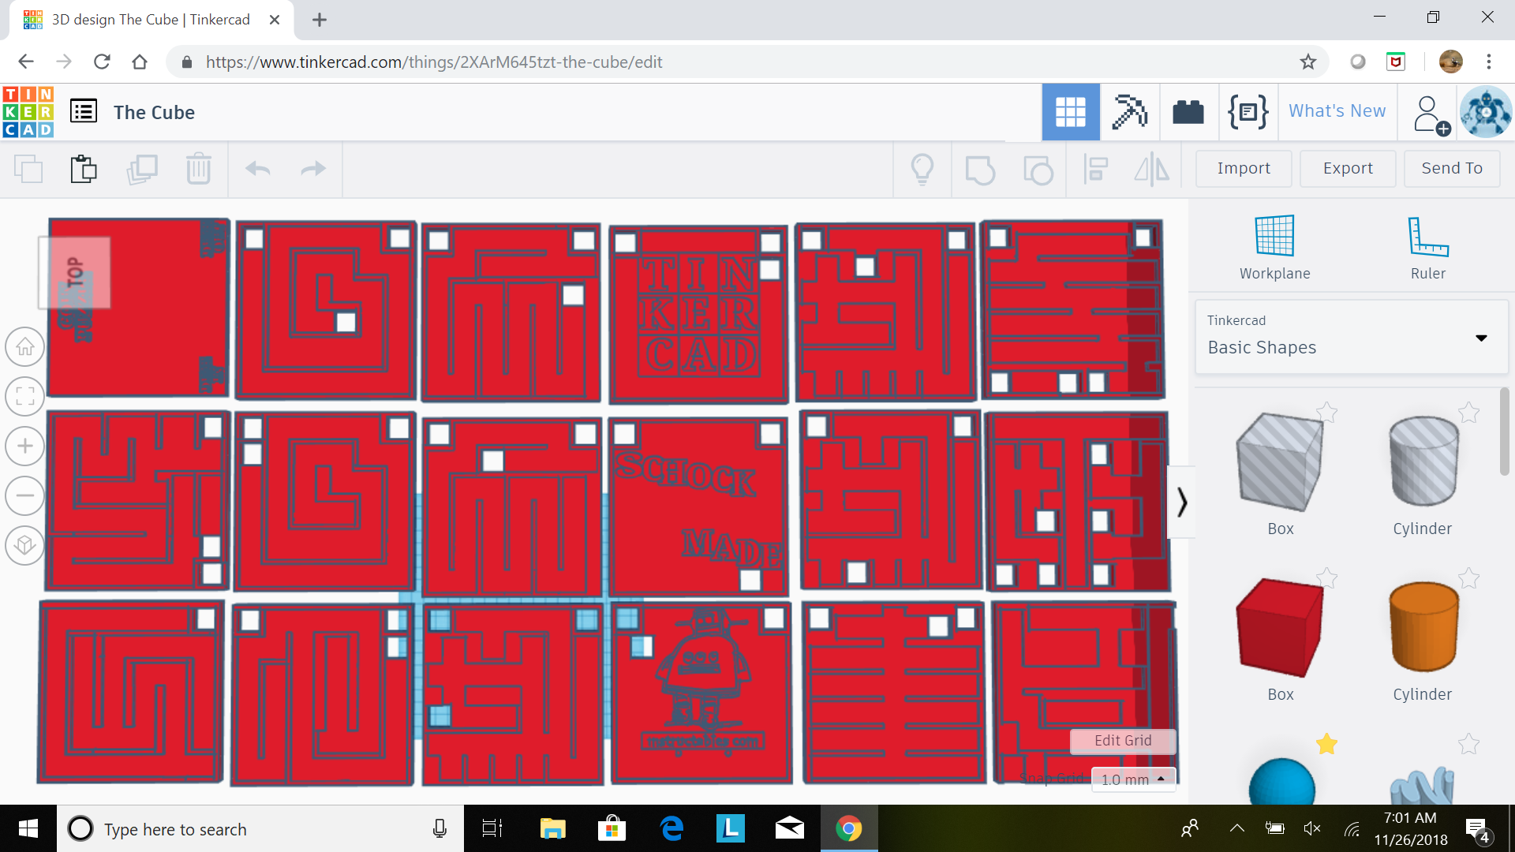Select the striped hole Cylinder shape

pyautogui.click(x=1423, y=461)
